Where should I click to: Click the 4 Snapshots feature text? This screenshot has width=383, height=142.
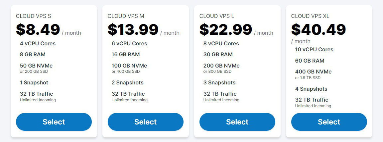click(311, 89)
